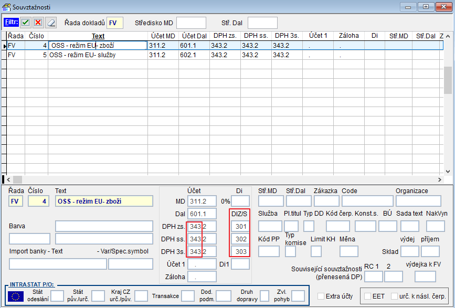This screenshot has width=455, height=308.
Task: Focus the výdejka k FV input field
Action: (x=425, y=277)
